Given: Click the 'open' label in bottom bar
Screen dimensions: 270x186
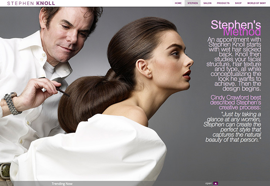Looking at the screenshot, I should pyautogui.click(x=209, y=183).
